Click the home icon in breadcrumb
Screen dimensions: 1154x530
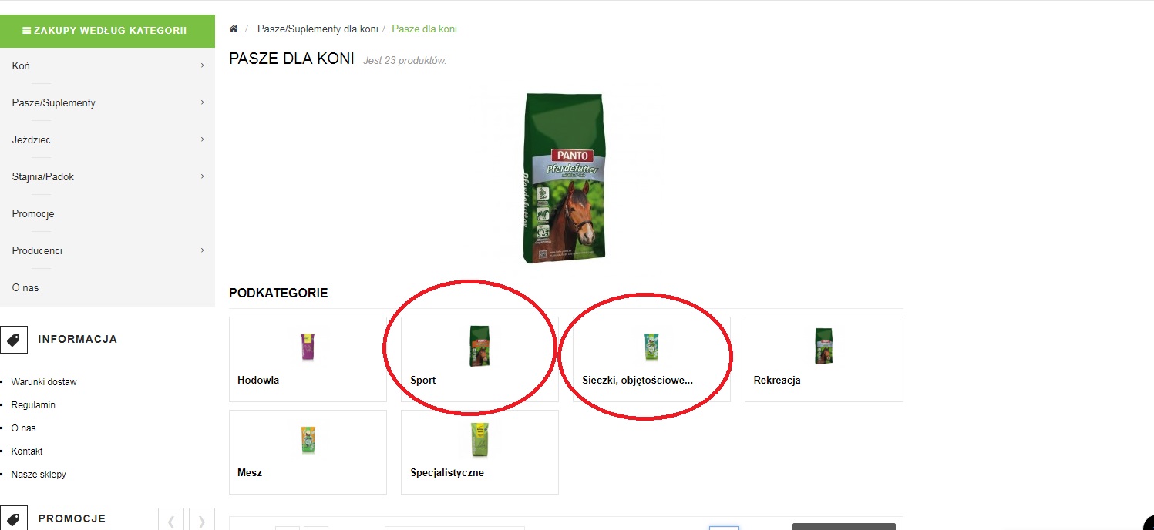pos(234,29)
